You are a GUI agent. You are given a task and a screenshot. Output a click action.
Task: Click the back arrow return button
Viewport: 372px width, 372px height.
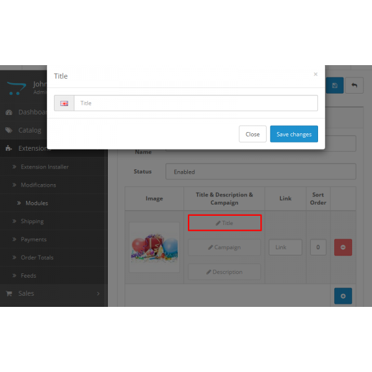(x=354, y=86)
